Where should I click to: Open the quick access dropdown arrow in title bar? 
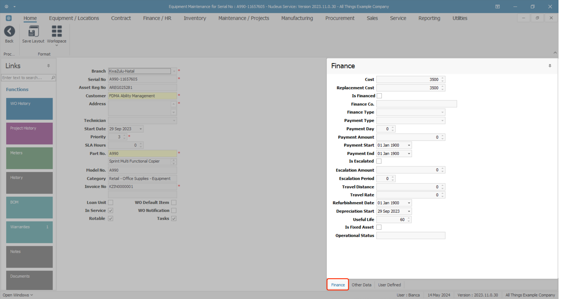pos(15,6)
